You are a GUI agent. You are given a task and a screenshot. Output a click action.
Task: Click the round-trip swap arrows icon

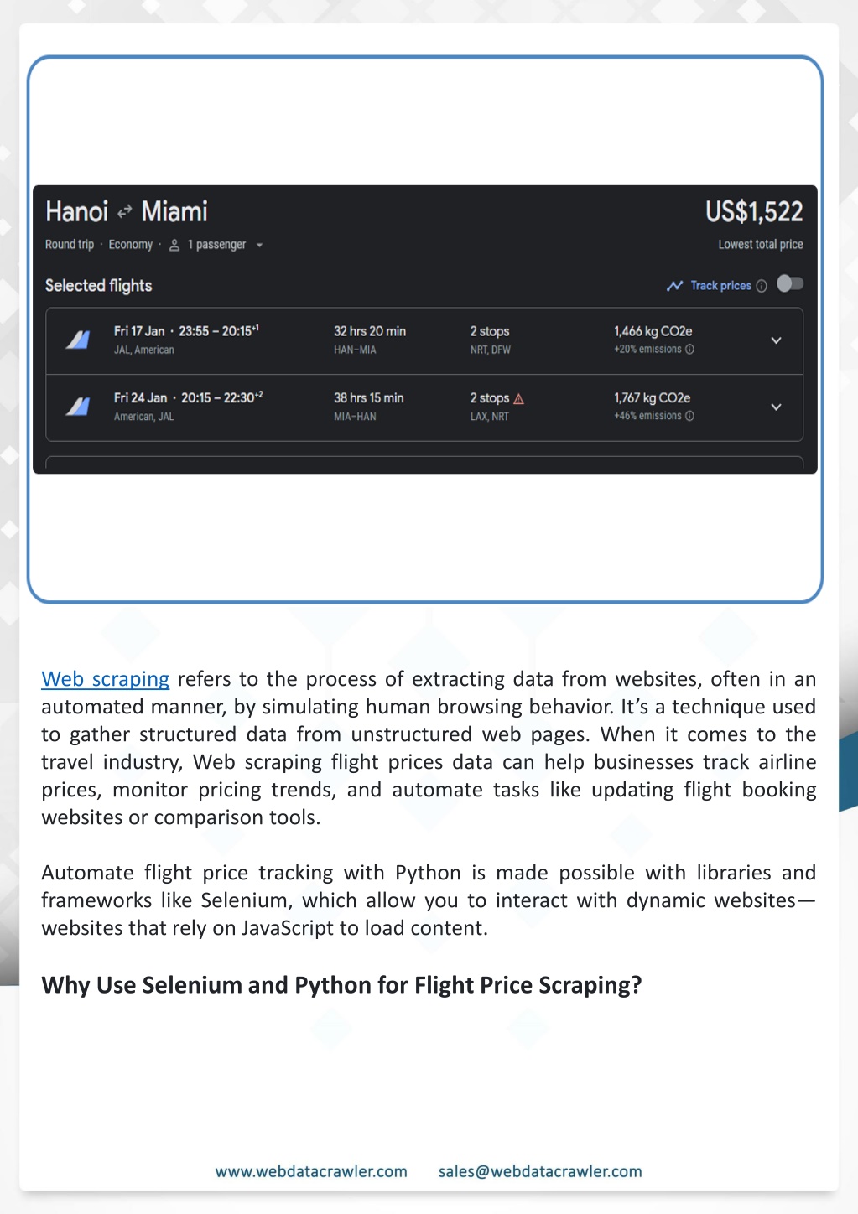coord(124,212)
